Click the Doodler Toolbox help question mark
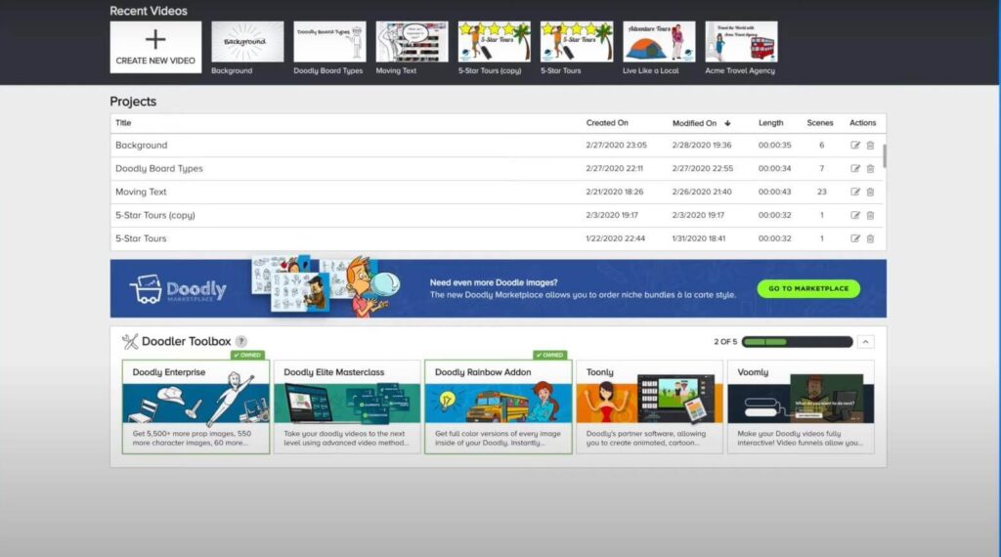Viewport: 1001px width, 557px height. [240, 341]
